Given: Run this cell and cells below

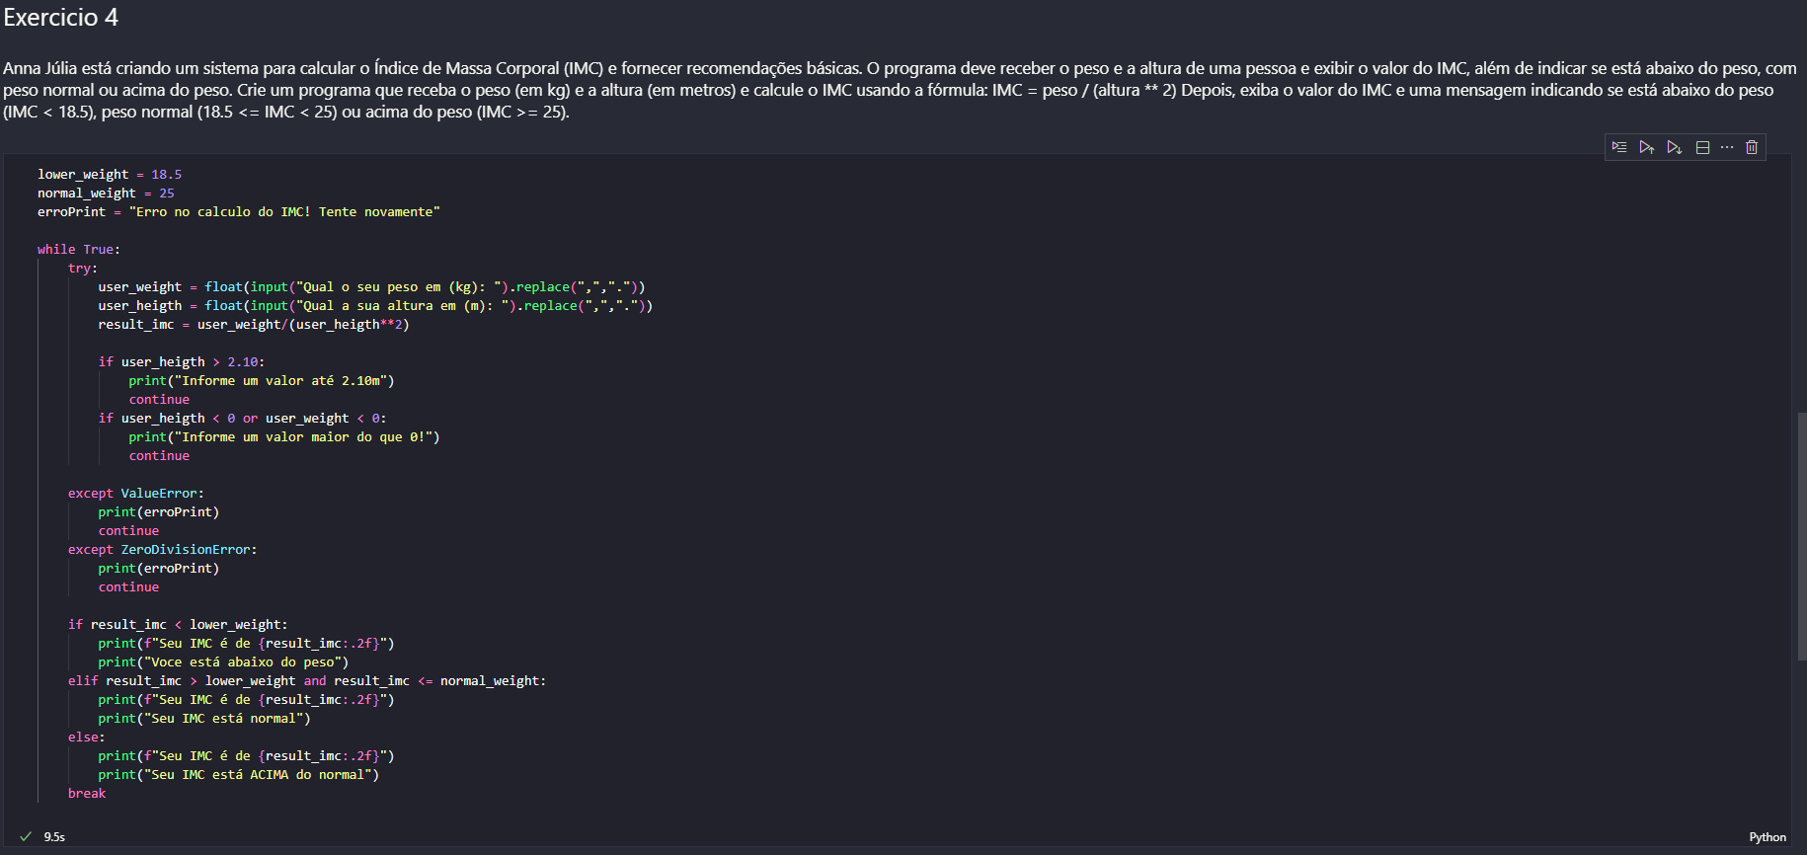Looking at the screenshot, I should 1674,147.
